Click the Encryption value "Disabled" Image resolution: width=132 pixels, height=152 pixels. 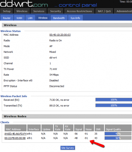tap(54, 81)
